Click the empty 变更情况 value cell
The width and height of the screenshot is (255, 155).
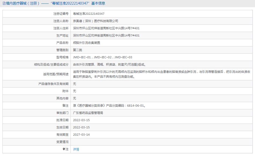pyautogui.click(x=161, y=142)
